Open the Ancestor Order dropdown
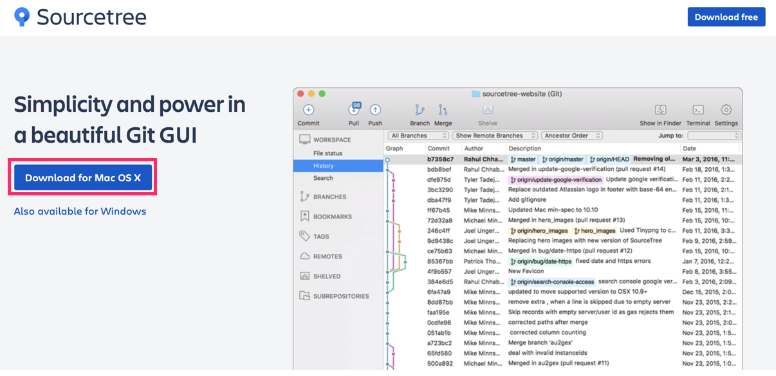Screen dimensions: 776x376 point(572,136)
